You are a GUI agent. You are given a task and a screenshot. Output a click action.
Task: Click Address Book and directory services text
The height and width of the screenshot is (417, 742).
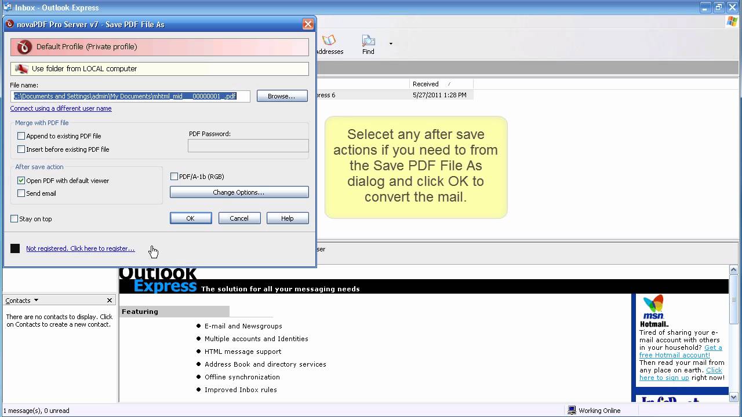265,364
